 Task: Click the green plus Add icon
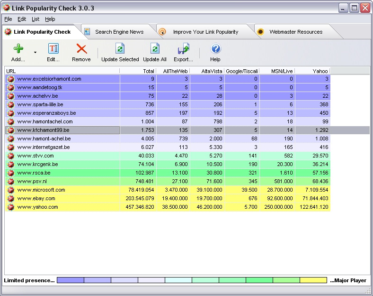point(18,48)
